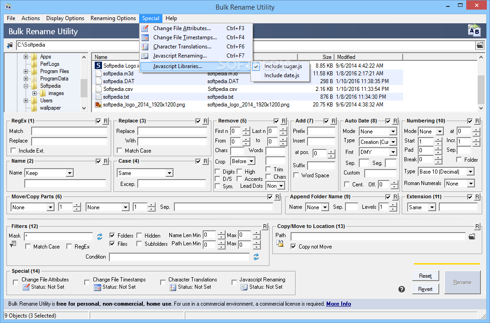The height and width of the screenshot is (323, 490).
Task: Click the blue refresh icon beside Mask field
Action: 100,237
